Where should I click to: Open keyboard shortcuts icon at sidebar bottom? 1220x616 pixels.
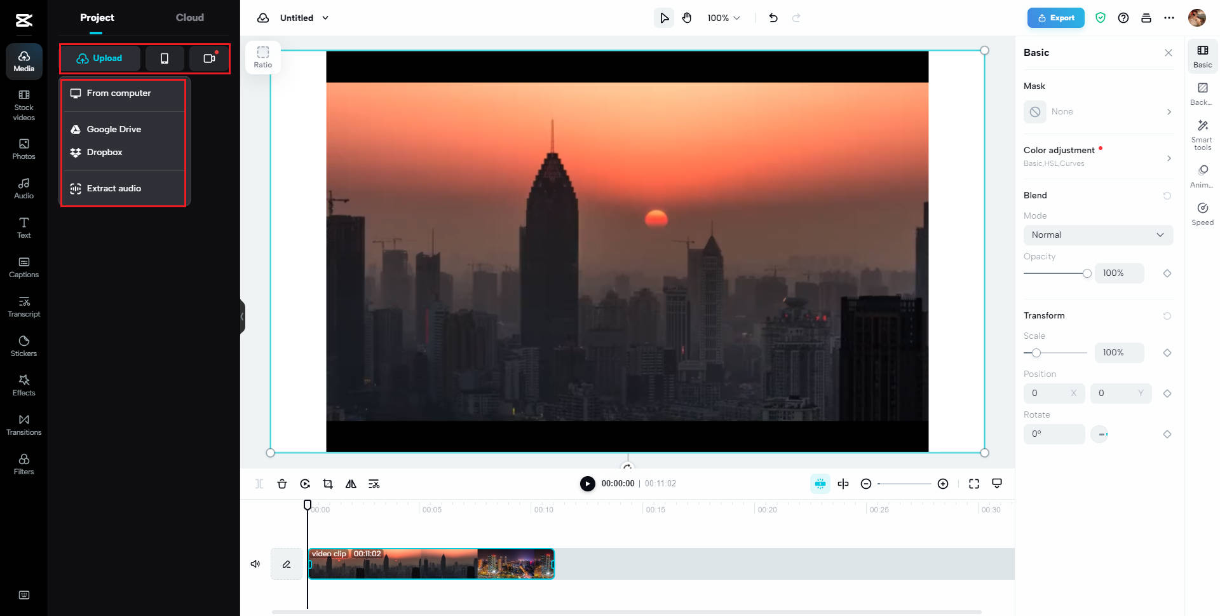click(24, 595)
